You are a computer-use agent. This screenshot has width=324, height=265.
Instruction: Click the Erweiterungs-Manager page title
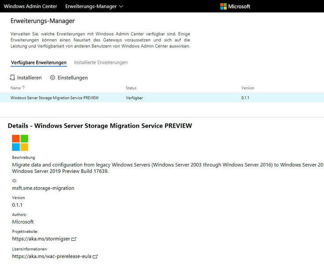[42, 21]
